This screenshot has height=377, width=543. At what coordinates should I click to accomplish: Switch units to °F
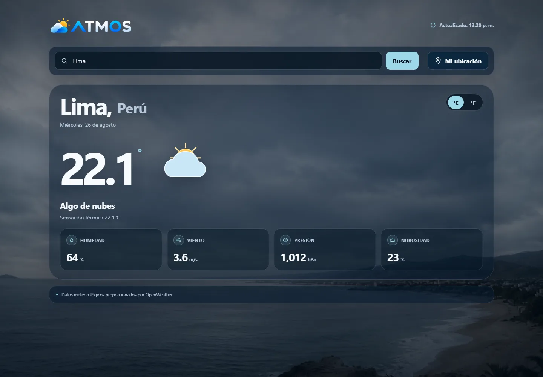coord(473,103)
